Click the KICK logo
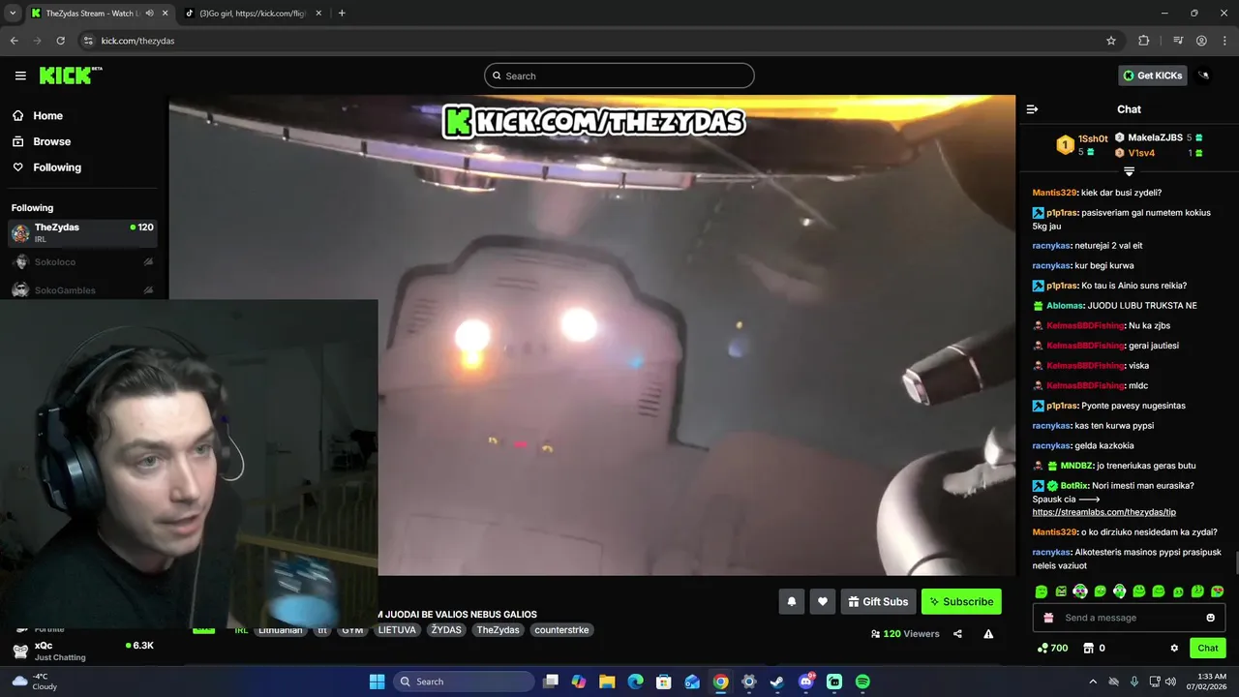This screenshot has height=697, width=1239. [x=71, y=76]
